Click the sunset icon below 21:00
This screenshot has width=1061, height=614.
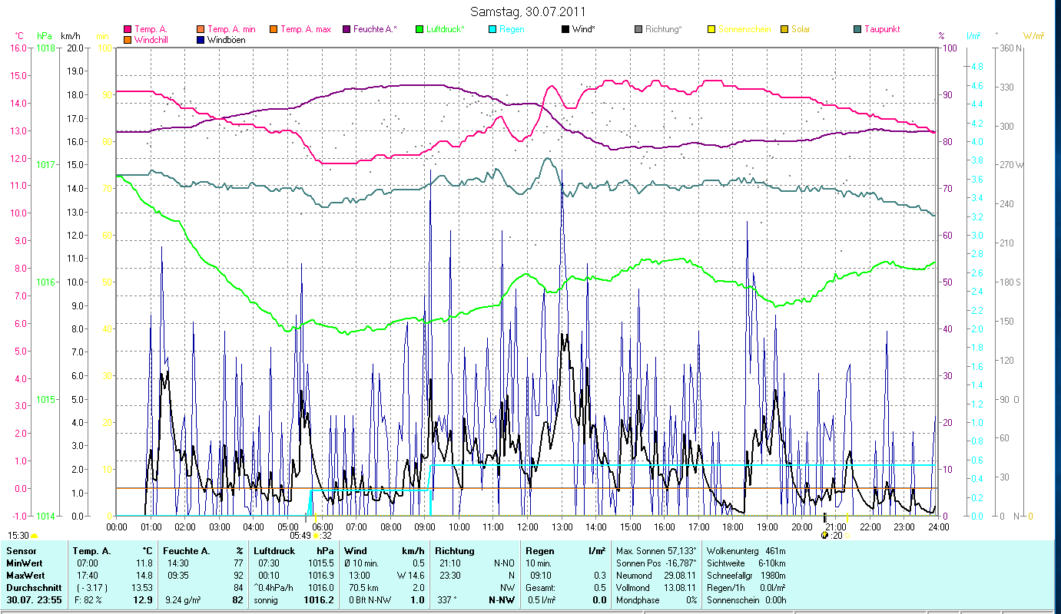825,535
